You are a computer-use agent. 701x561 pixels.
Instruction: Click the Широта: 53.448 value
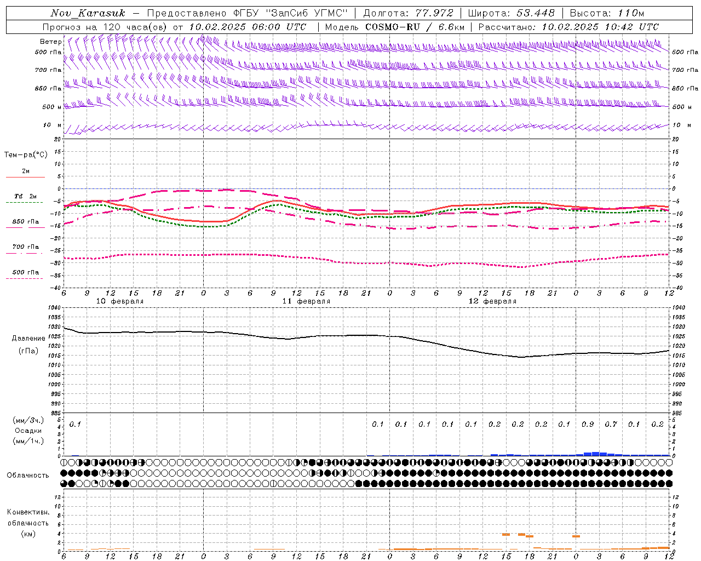point(511,13)
